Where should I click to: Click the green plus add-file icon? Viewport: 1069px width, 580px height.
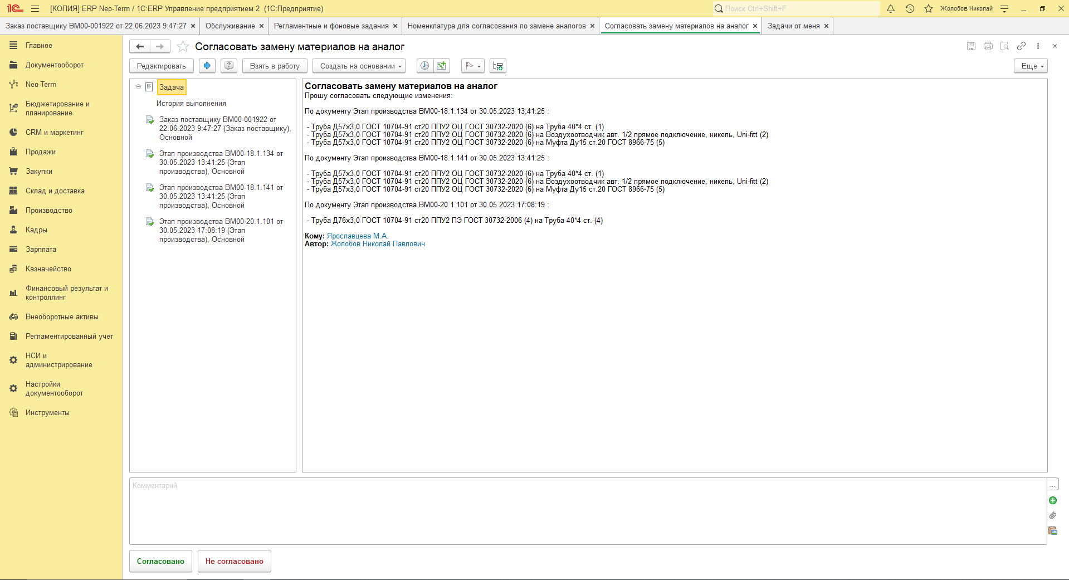(x=1053, y=500)
